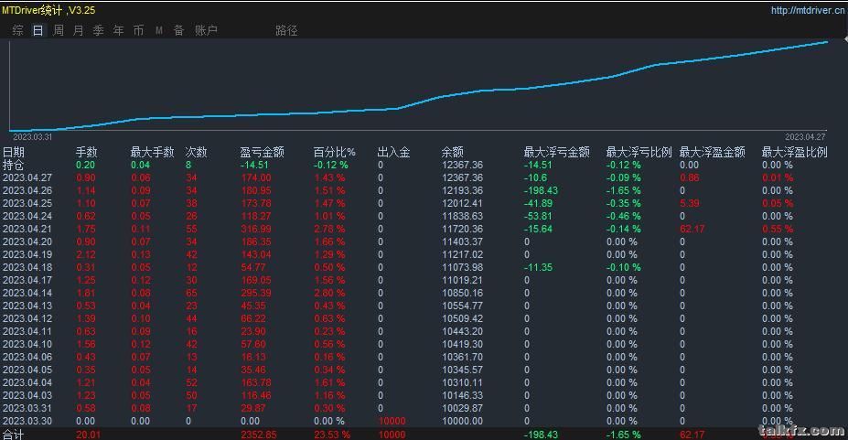
Task: Click chart end date label 2023.04.27
Action: point(805,137)
